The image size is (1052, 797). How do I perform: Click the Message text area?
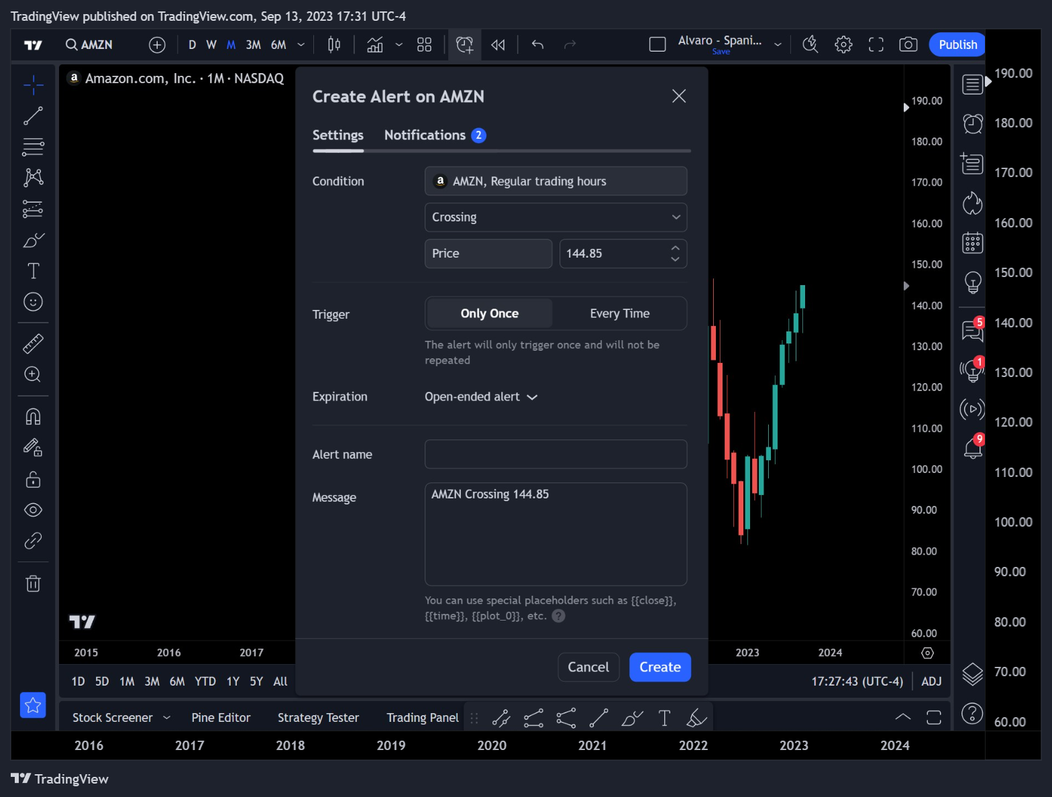[x=556, y=534]
